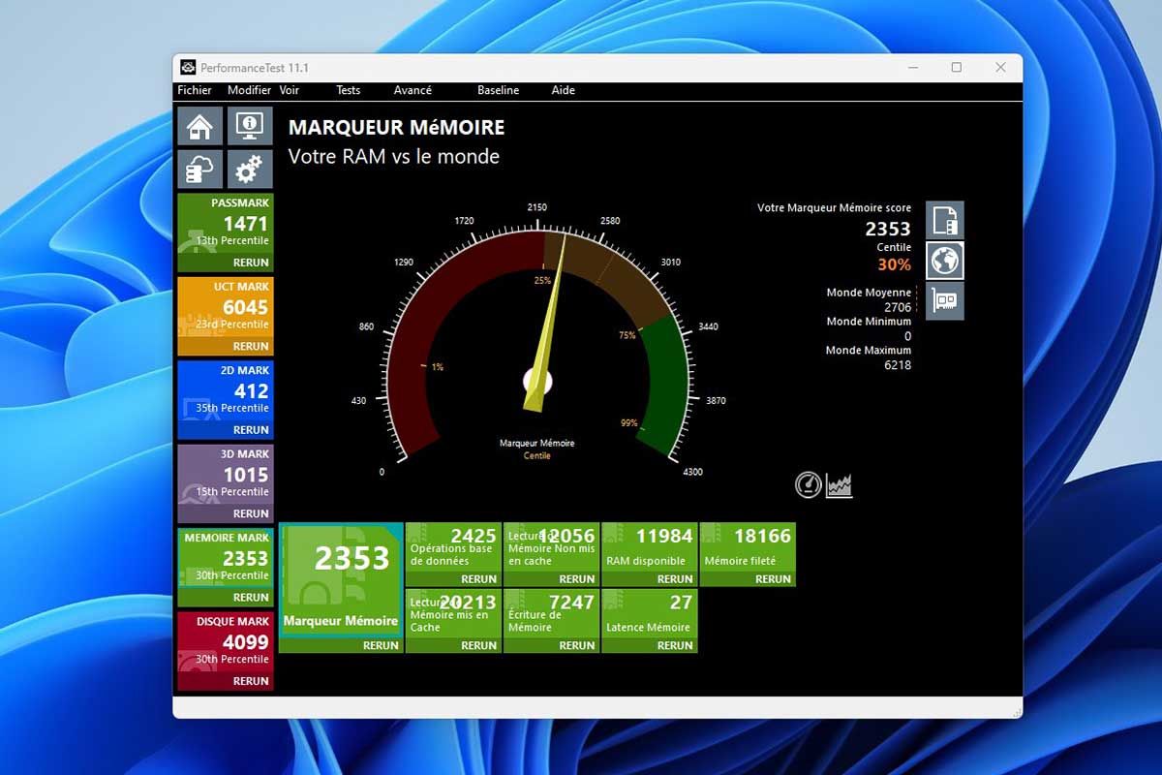1162x775 pixels.
Task: Click the PerformanceTest app icon in title bar
Action: 188,68
